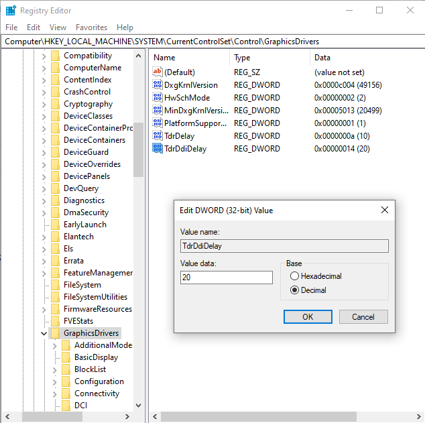Expand the DeviceOverrides tree node

tap(44, 165)
